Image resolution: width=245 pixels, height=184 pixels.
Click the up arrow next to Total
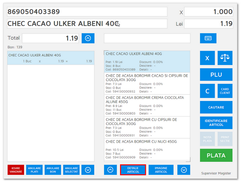(x=88, y=38)
